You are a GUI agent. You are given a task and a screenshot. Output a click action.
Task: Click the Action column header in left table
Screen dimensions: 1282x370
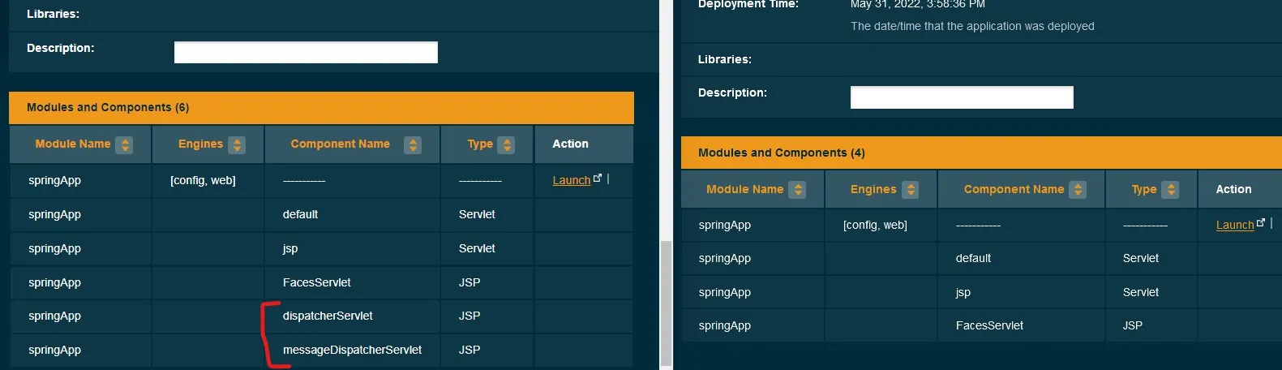coord(570,144)
